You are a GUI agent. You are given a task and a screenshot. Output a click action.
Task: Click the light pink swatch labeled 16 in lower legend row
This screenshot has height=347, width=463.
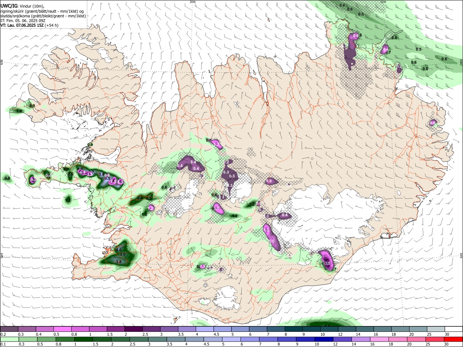point(379,339)
